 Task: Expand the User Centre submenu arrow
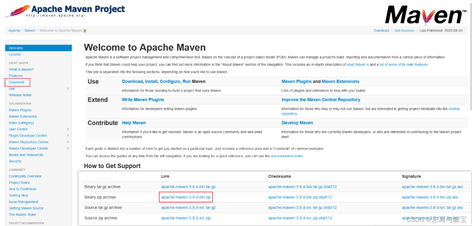68,129
